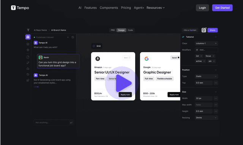Open the git branch sidebar icon
This screenshot has width=243, height=145.
pos(28,63)
